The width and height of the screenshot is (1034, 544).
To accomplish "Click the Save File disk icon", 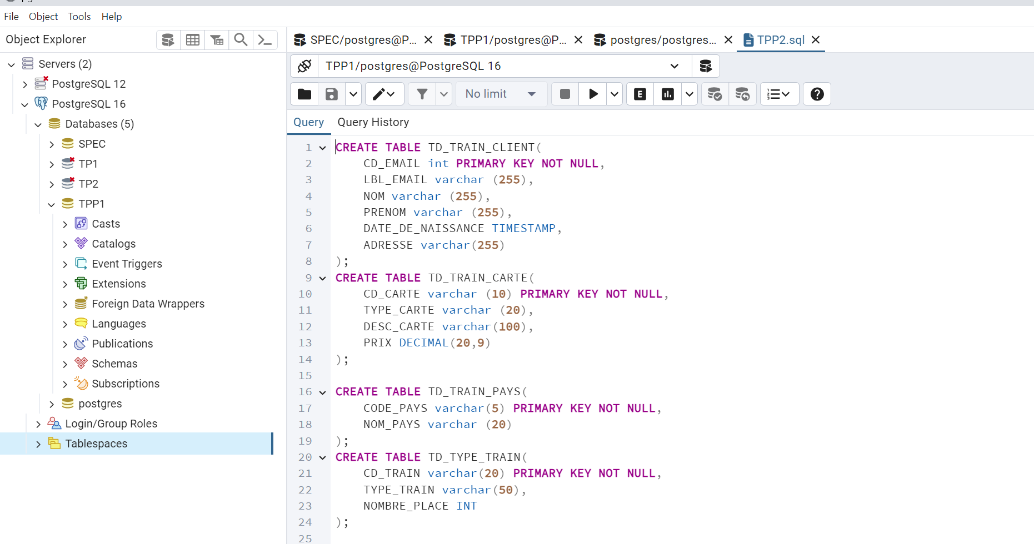I will pyautogui.click(x=332, y=94).
